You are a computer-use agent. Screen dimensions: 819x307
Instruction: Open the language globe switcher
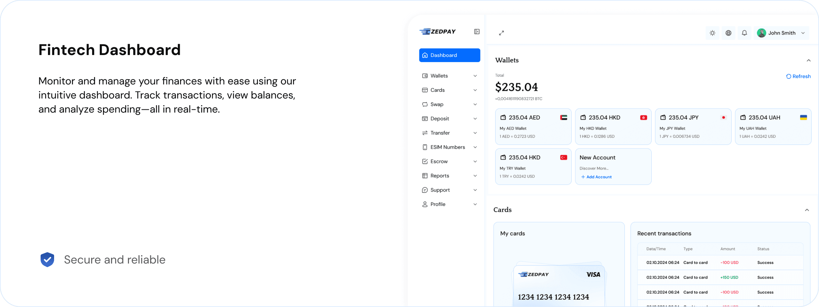[x=728, y=33]
